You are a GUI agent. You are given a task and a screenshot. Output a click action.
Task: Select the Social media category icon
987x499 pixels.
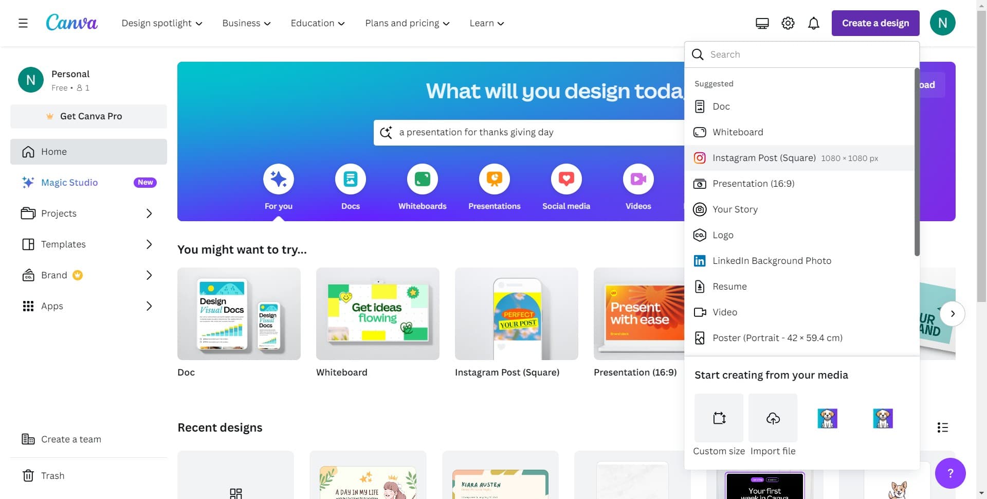point(566,179)
